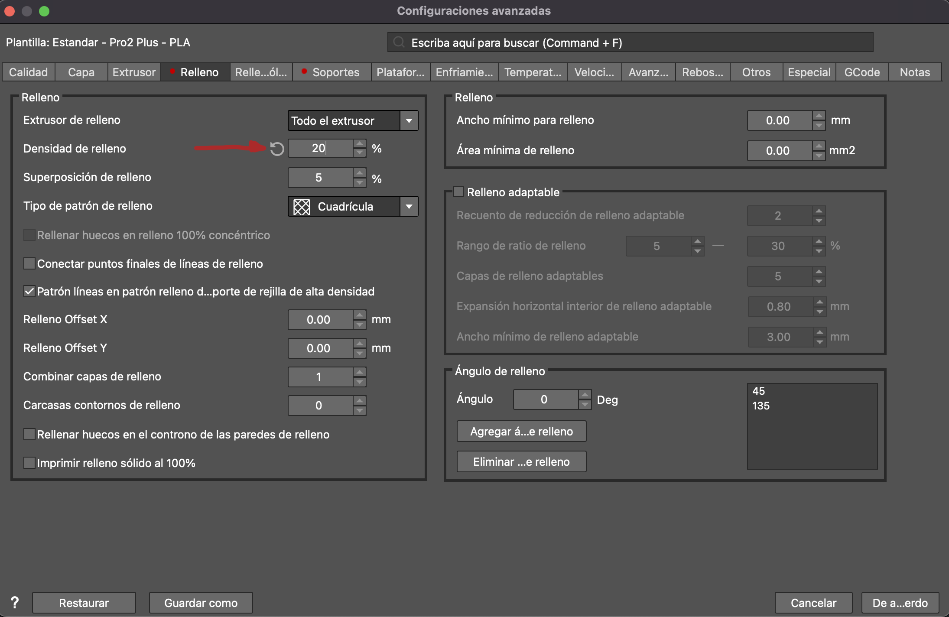Click the reset arrow beside Densidad de relleno
This screenshot has width=949, height=617.
point(277,149)
